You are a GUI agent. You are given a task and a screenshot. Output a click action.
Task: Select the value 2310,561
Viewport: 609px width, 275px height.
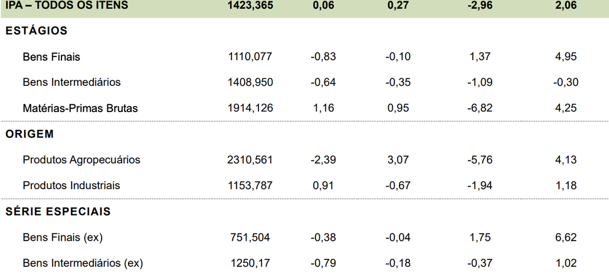pos(250,160)
